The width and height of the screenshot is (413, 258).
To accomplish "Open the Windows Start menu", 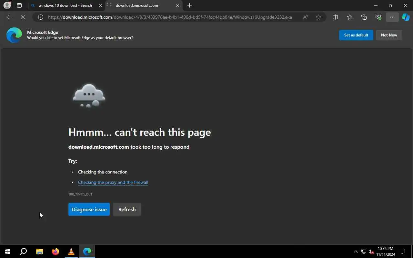I will [8, 252].
